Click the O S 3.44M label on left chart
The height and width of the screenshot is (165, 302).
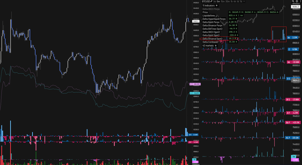(x=193, y=135)
